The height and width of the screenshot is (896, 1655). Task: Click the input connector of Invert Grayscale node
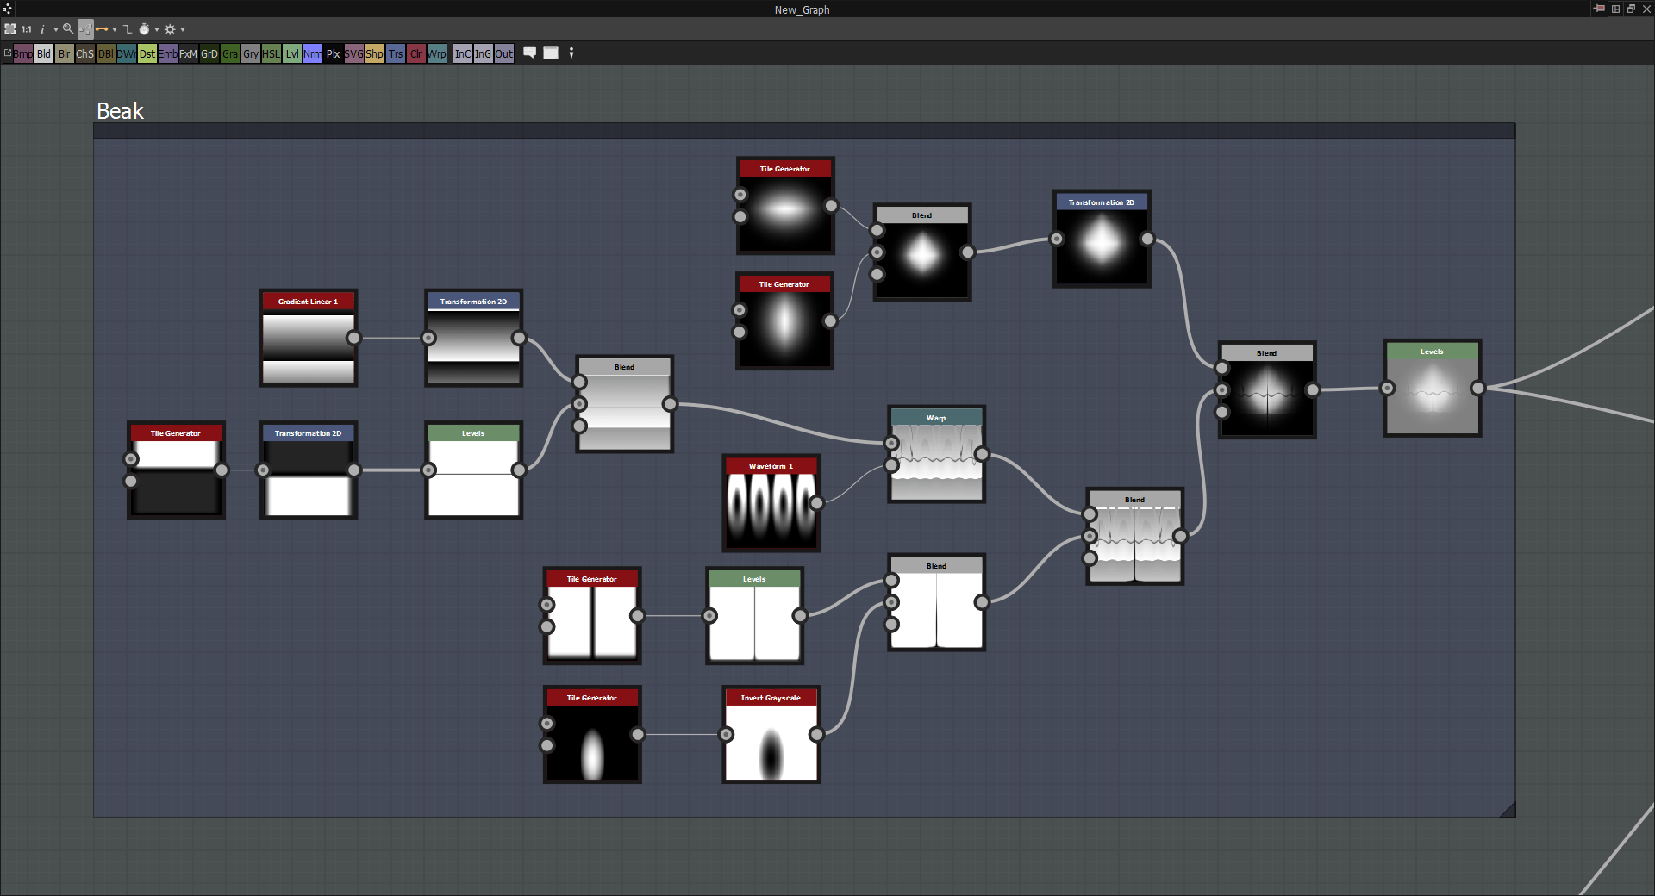(x=727, y=734)
